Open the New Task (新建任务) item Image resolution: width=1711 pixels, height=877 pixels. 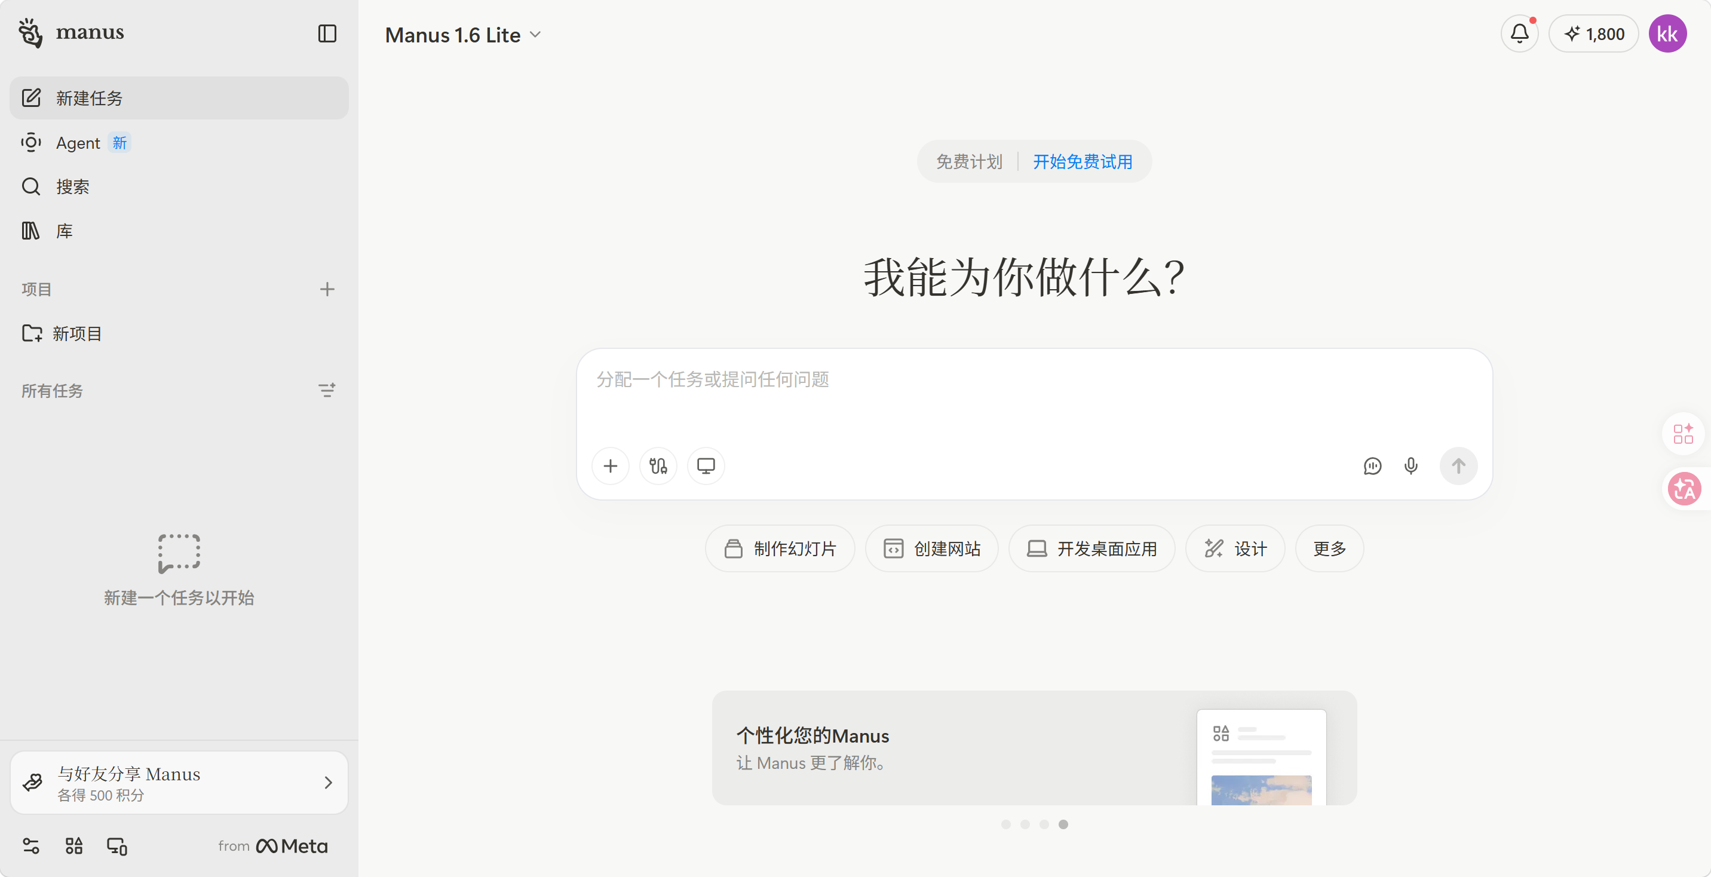(x=179, y=99)
